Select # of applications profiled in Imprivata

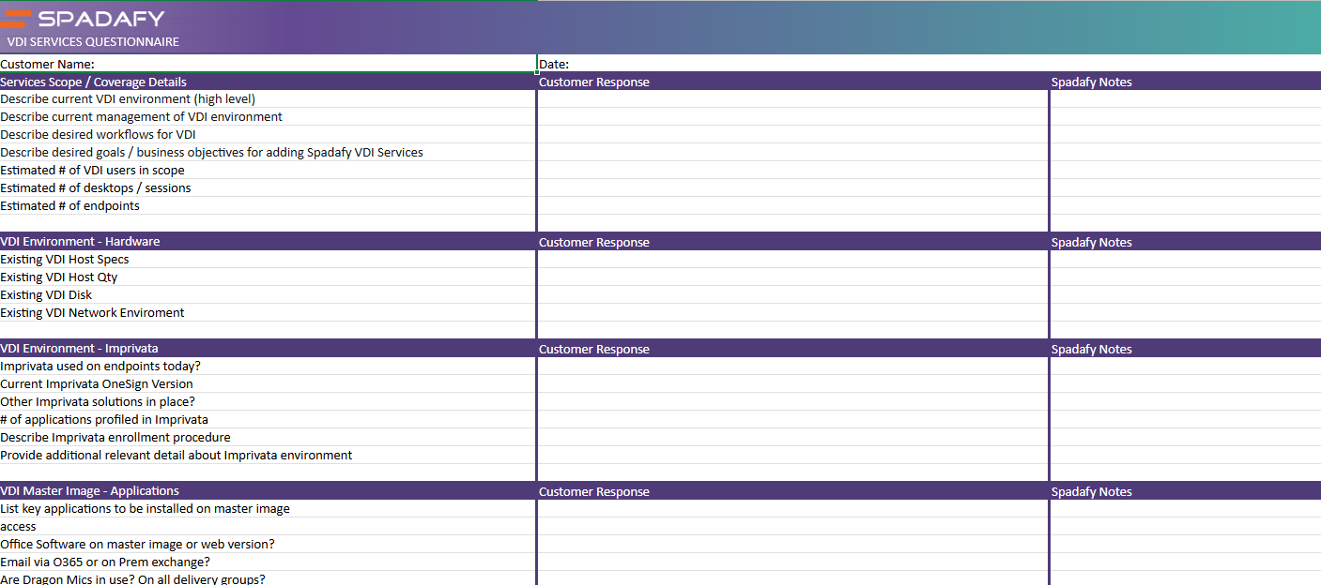coord(268,419)
